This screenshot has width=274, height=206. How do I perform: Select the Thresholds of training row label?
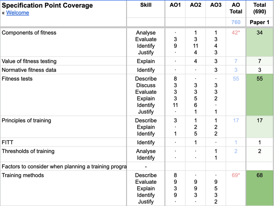(28, 151)
